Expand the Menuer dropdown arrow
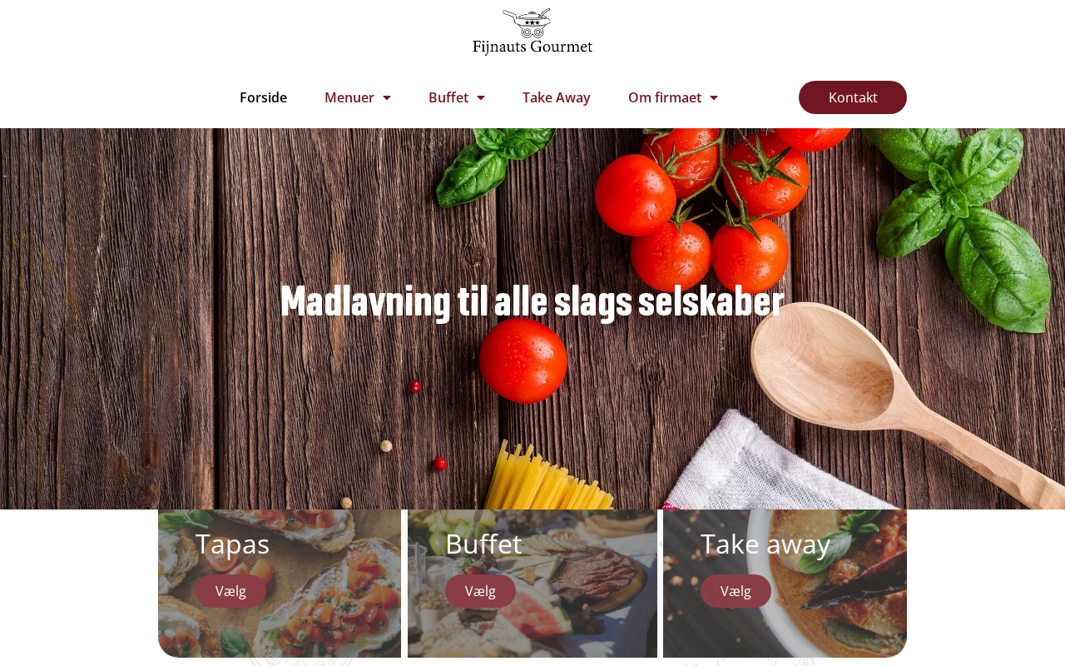This screenshot has width=1065, height=666. click(x=387, y=98)
